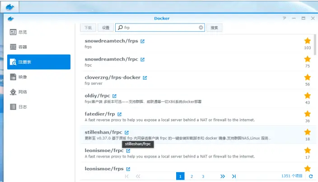Click the results list vertical scrollbar

pos(315,45)
